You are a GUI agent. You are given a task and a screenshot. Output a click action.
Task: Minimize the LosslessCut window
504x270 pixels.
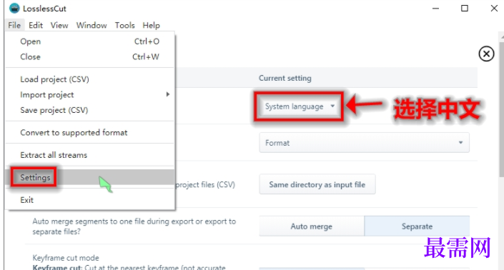435,8
